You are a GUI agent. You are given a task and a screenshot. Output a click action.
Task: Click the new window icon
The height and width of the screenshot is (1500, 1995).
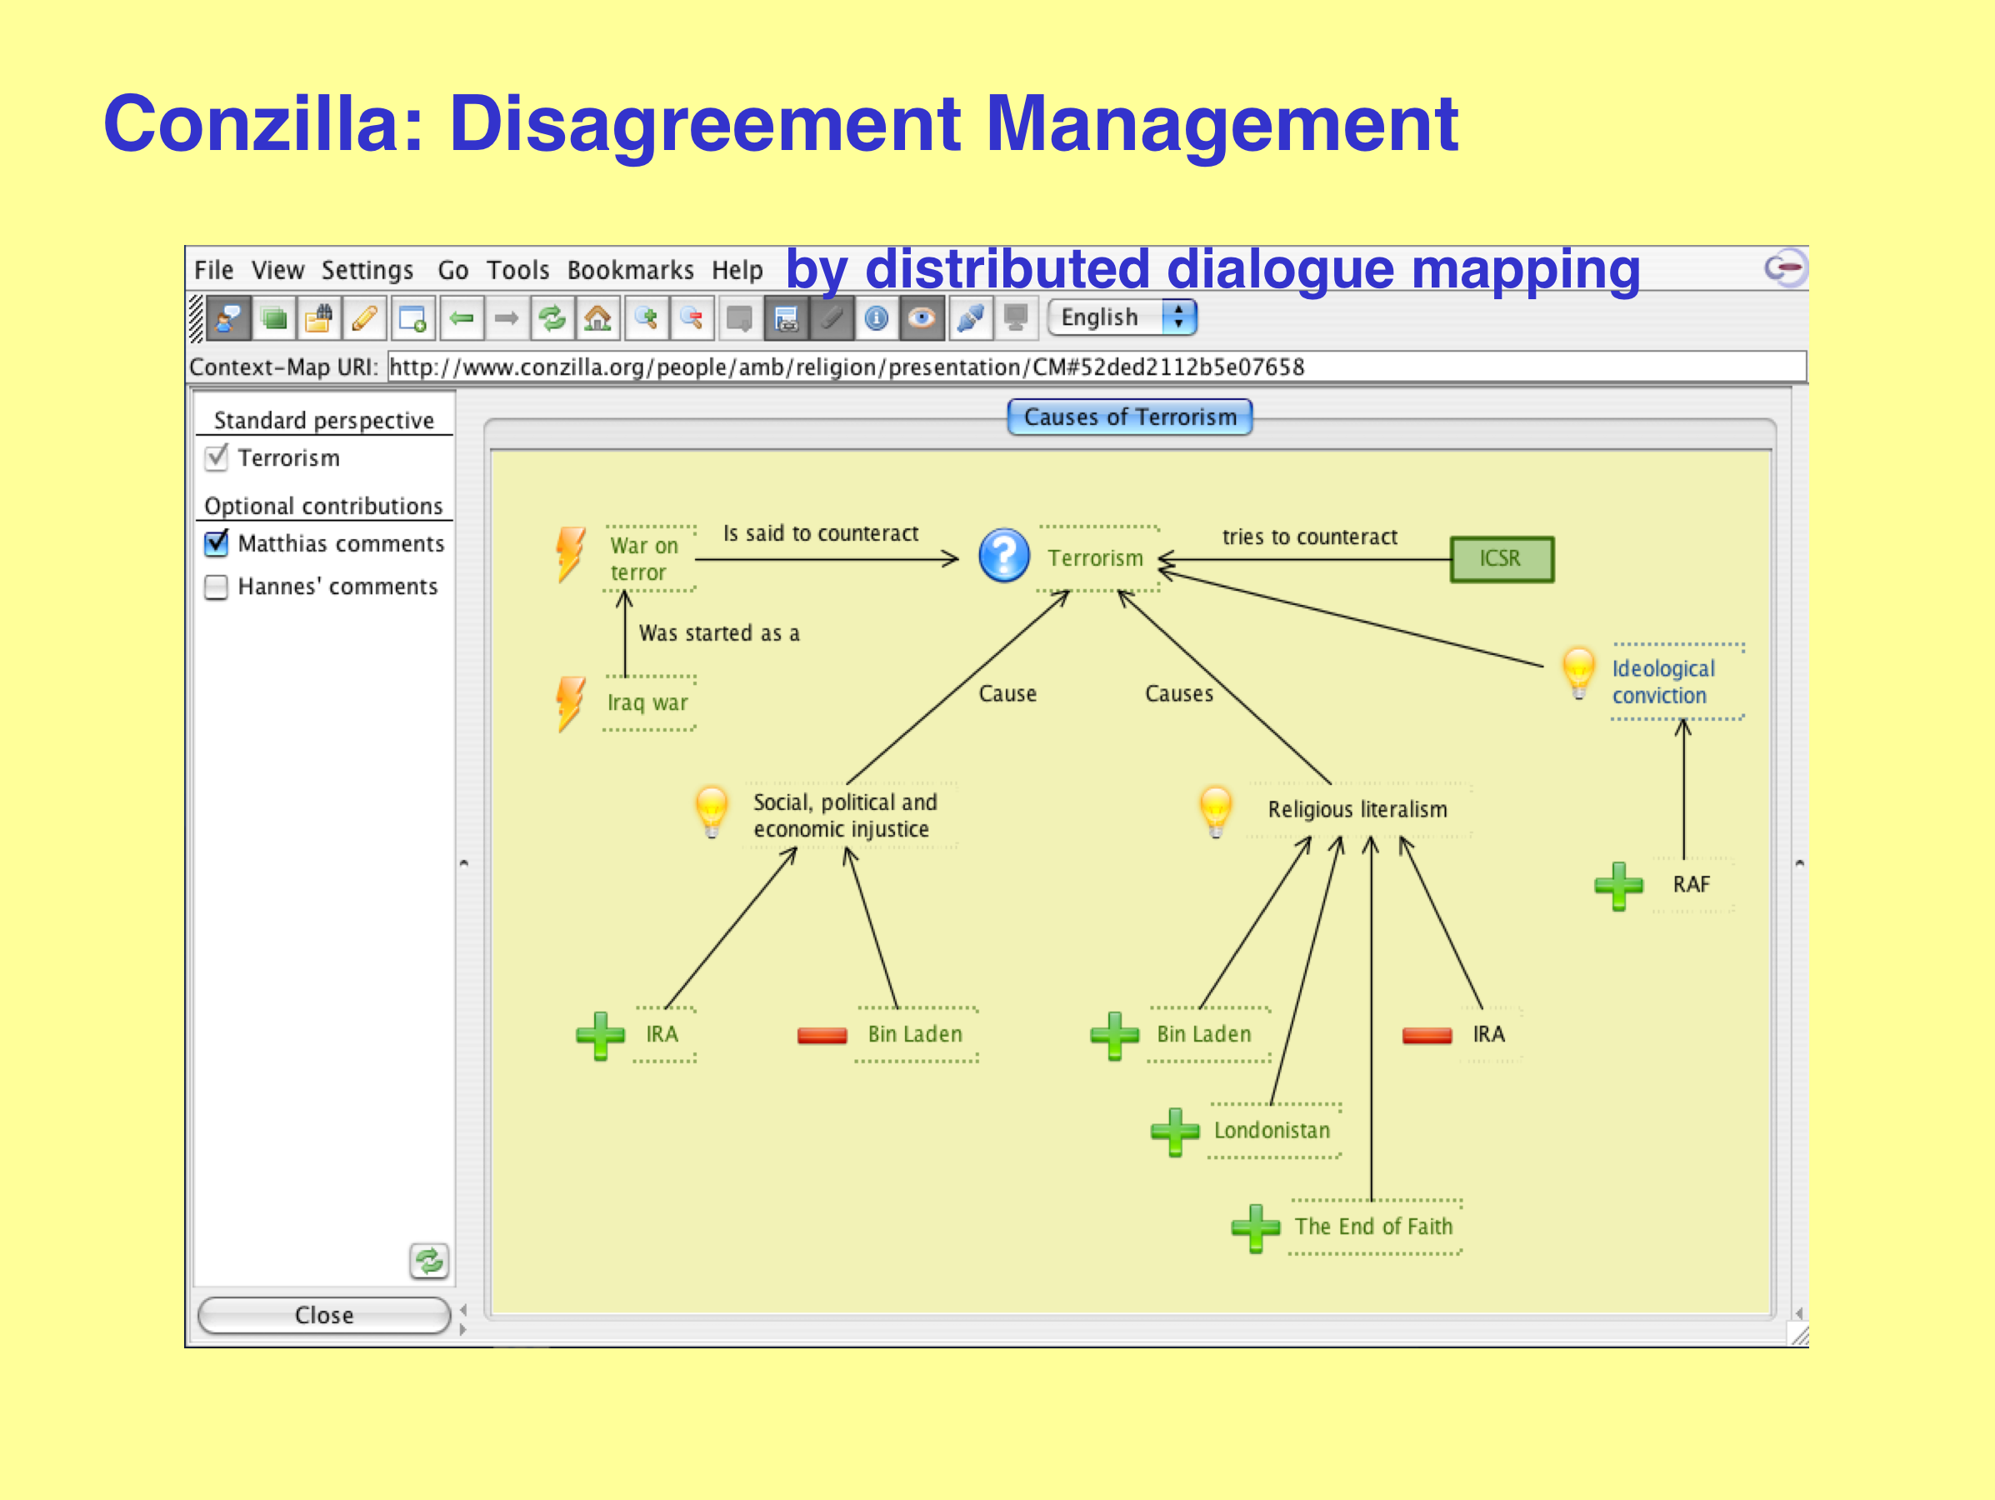pyautogui.click(x=412, y=318)
